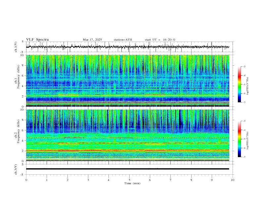Click the date 'Mar.17, 2025'
Screen dimensions: 262x202
pyautogui.click(x=92, y=40)
